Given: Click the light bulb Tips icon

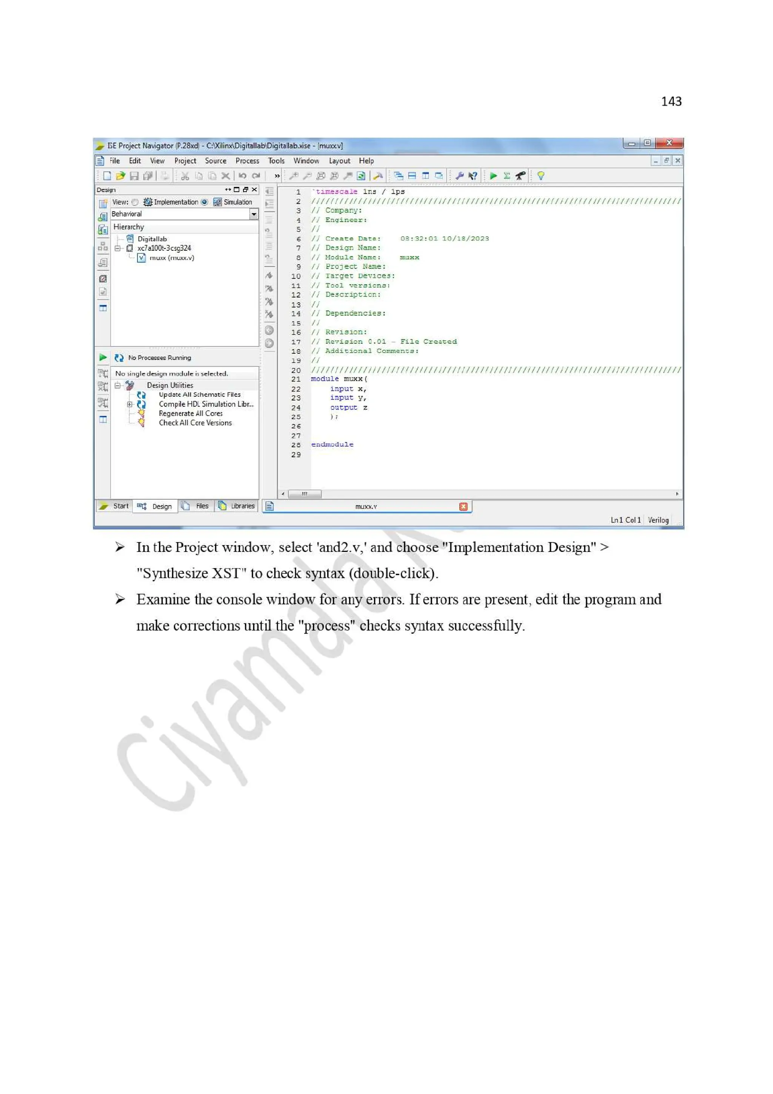Looking at the screenshot, I should click(540, 176).
